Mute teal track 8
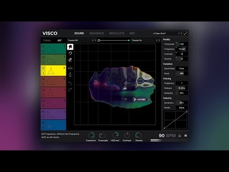 pyautogui.click(x=43, y=46)
